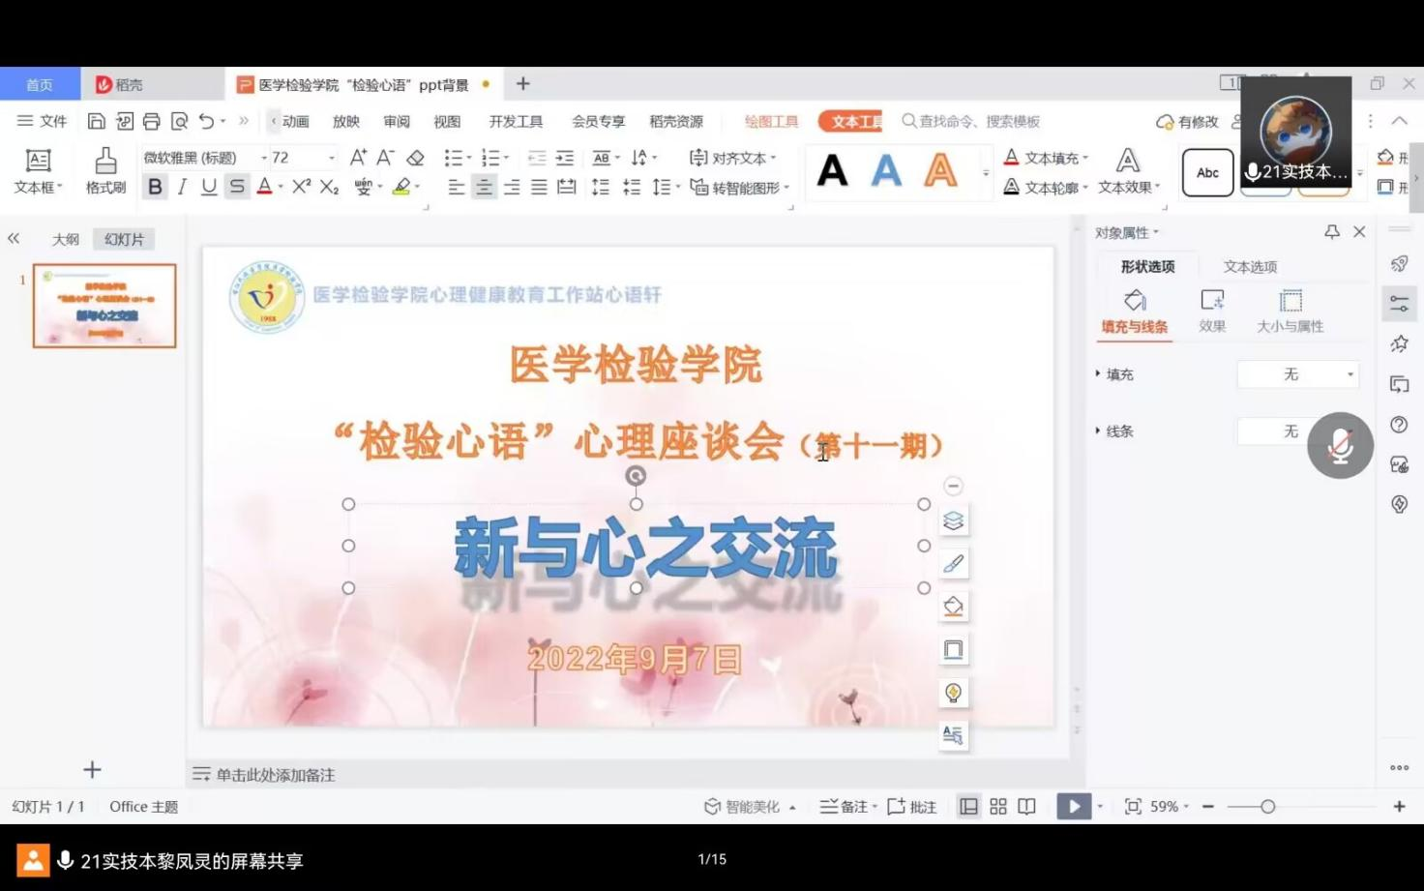Open the 审阅 review ribbon tab
The height and width of the screenshot is (891, 1424).
point(397,121)
